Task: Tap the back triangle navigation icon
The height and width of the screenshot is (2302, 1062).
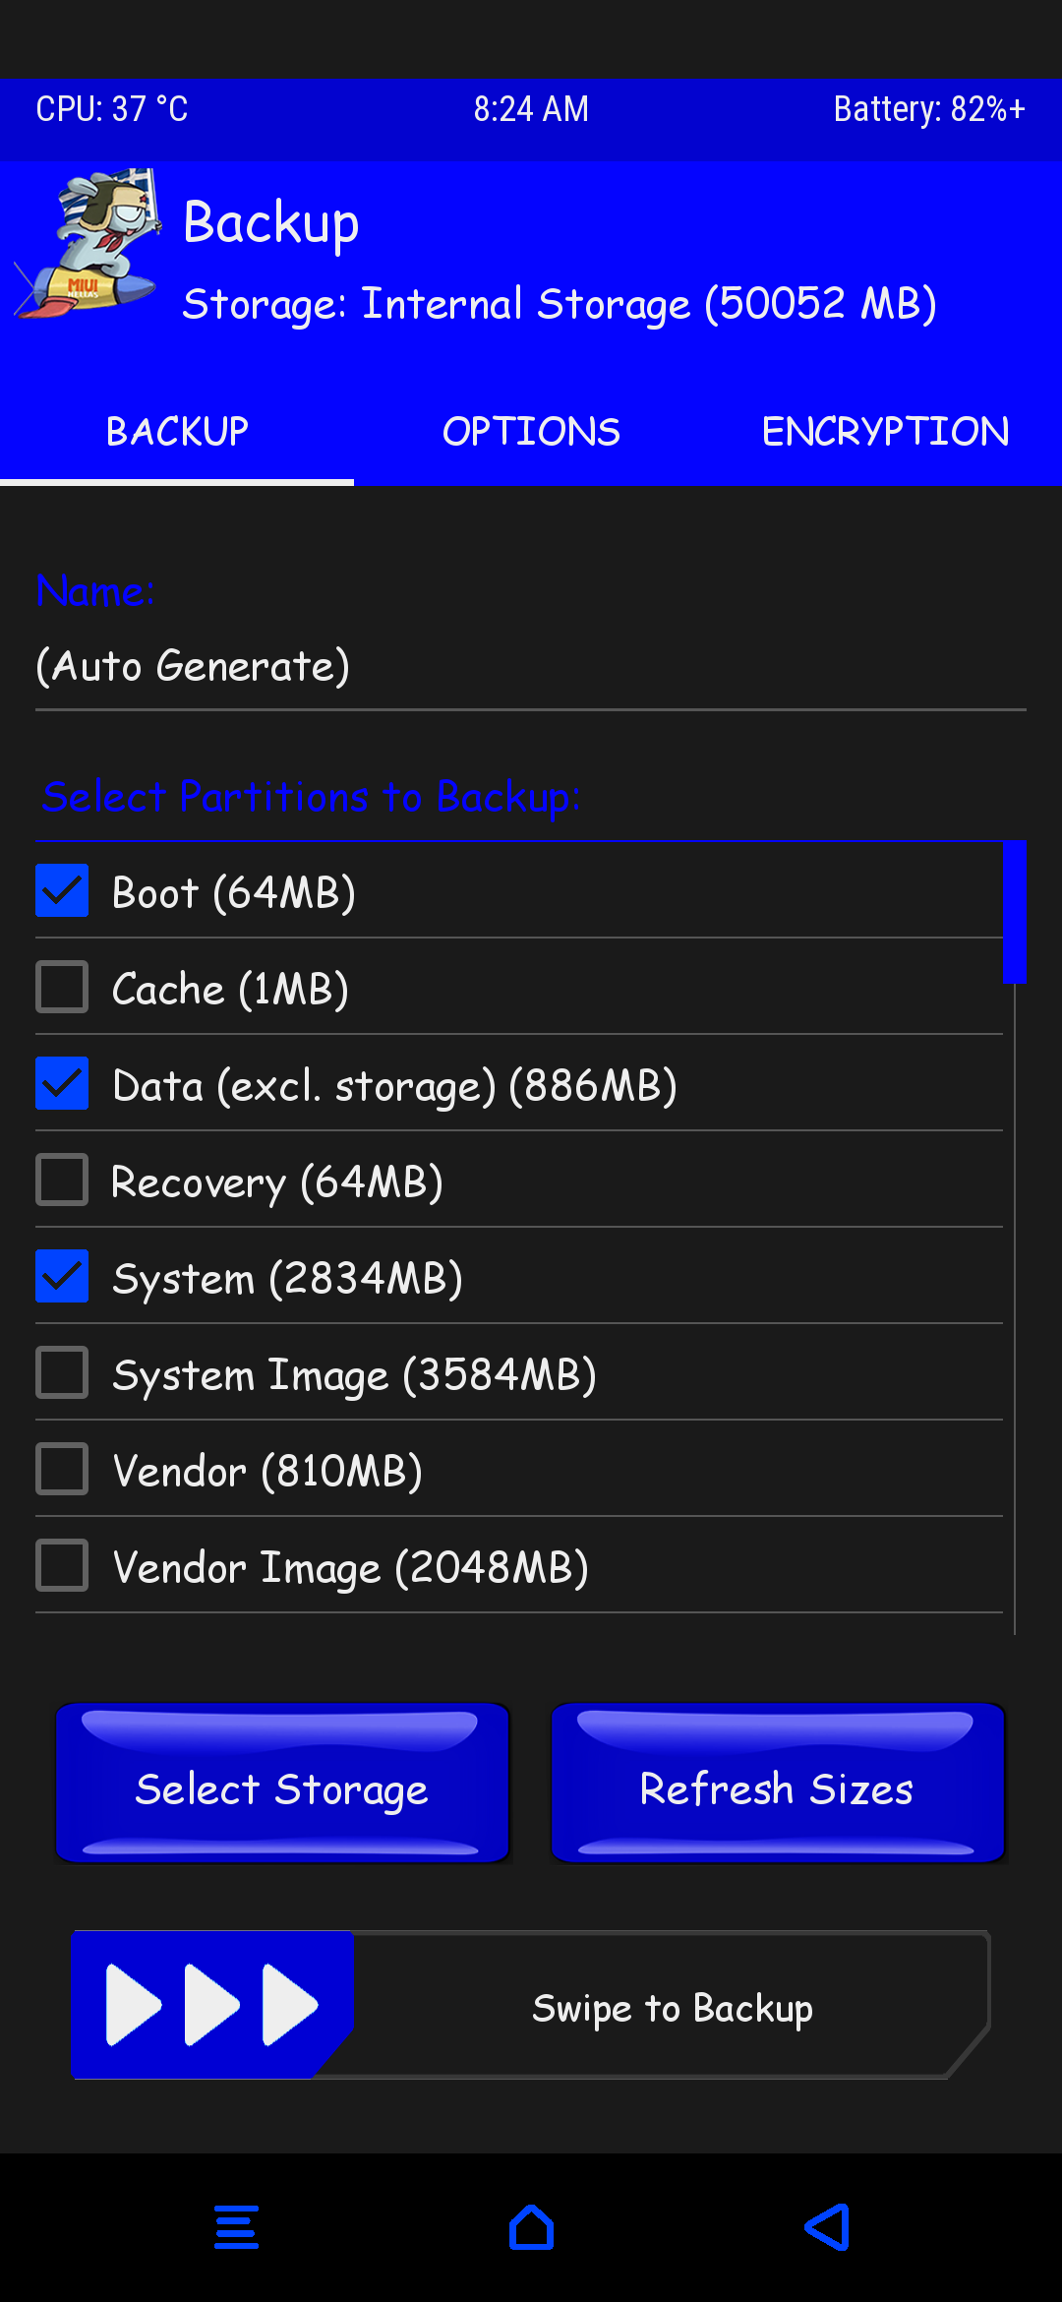Action: (827, 2227)
